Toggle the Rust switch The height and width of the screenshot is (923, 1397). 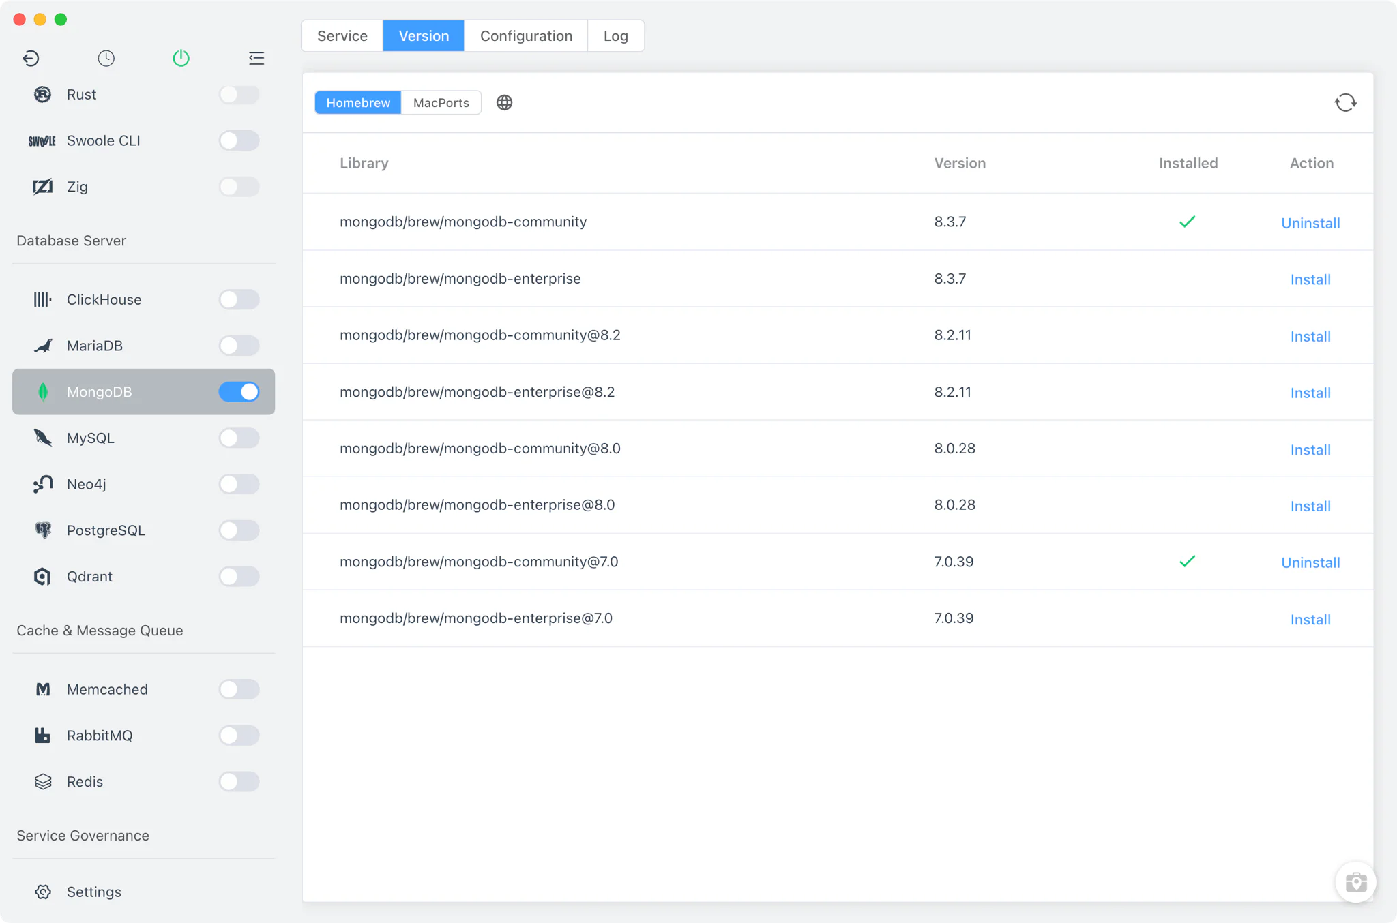[x=239, y=94]
